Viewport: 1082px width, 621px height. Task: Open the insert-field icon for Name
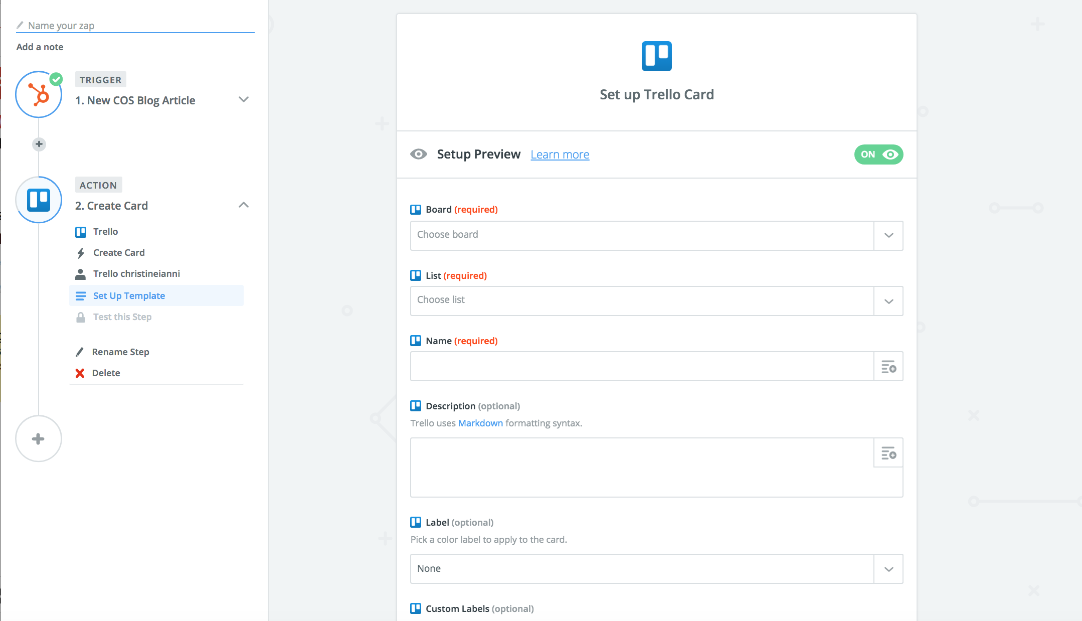click(888, 367)
